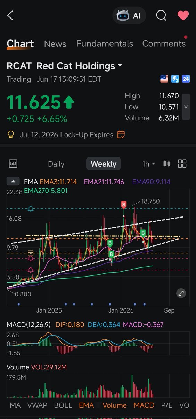The width and height of the screenshot is (196, 419).
Task: Open the AI assistant robot button
Action: click(x=129, y=16)
